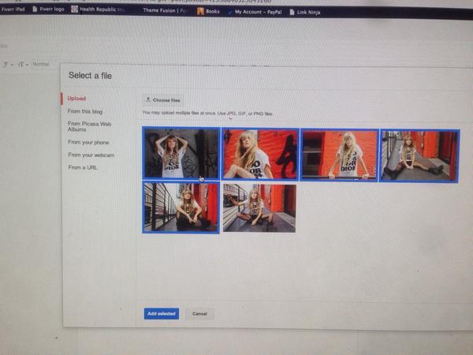Click the Add selected button
Viewport: 473px width, 355px height.
tap(162, 314)
